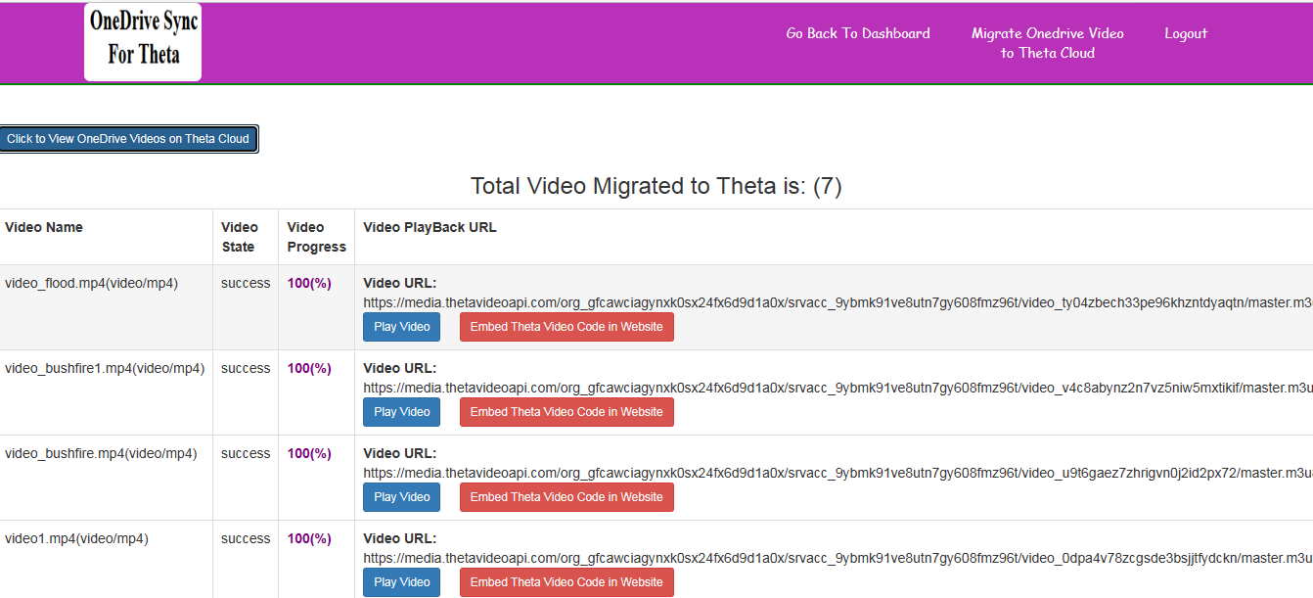The height and width of the screenshot is (598, 1313).
Task: Play Video for video_bushfire1.mp4
Action: (x=402, y=412)
